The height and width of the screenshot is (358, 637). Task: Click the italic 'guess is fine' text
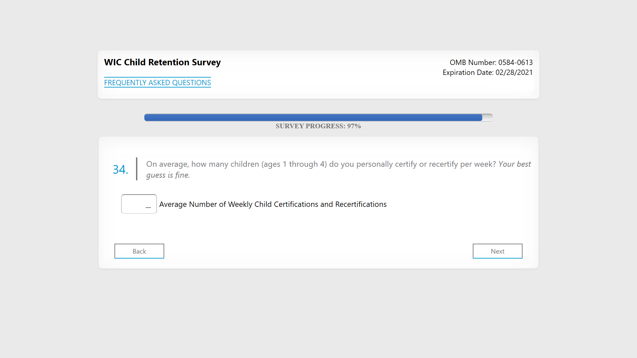tap(168, 175)
